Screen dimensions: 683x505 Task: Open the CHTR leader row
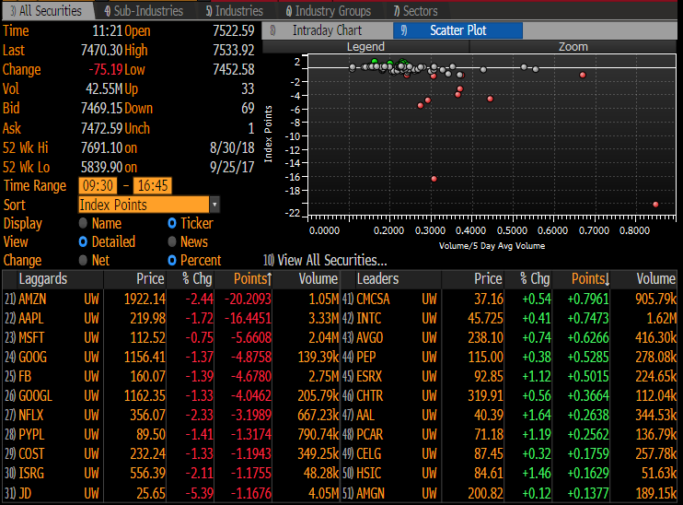(x=510, y=396)
